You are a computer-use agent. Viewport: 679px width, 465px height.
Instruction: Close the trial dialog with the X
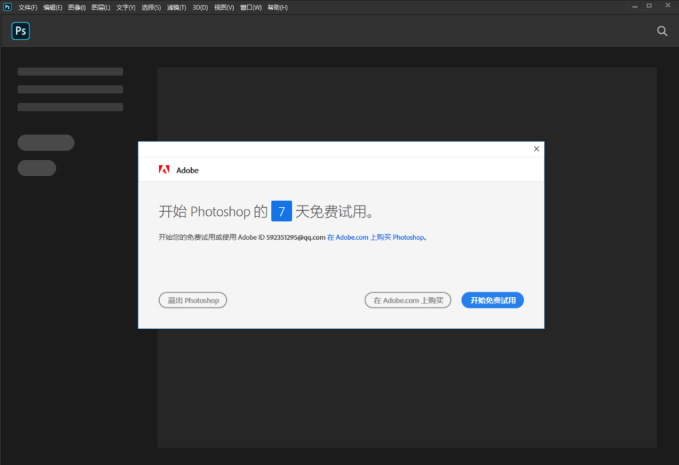coord(536,148)
